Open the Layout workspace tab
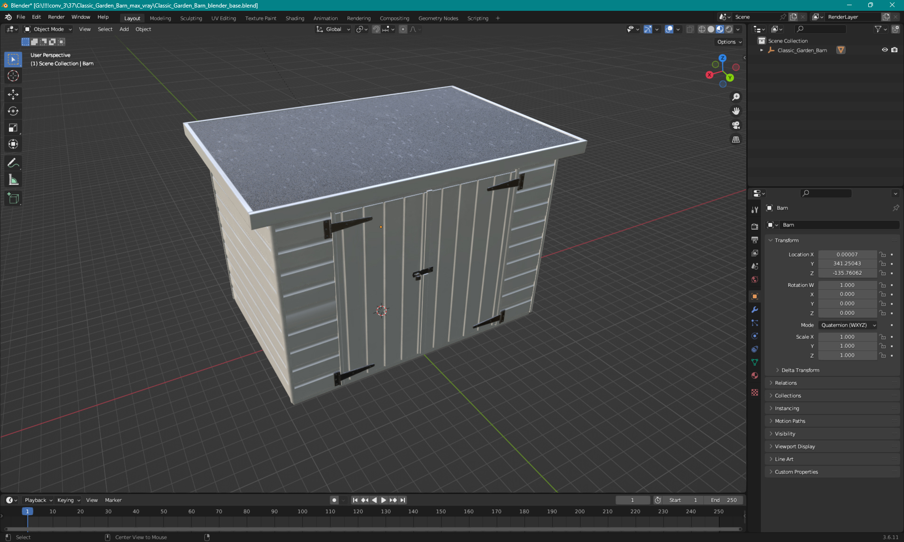The image size is (904, 542). point(132,17)
